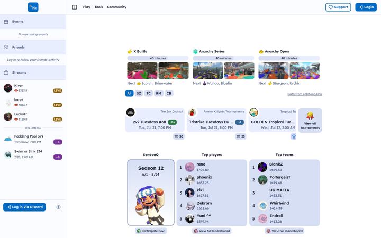Click Zekrom's avatar in Top players
This screenshot has height=238, width=381.
click(x=189, y=206)
